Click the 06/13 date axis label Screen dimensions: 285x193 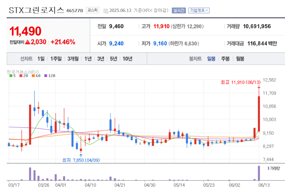click(264, 185)
